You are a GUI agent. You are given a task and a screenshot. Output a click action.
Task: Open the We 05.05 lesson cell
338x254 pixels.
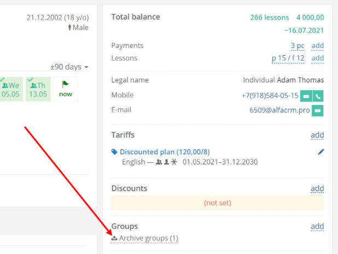pyautogui.click(x=11, y=89)
